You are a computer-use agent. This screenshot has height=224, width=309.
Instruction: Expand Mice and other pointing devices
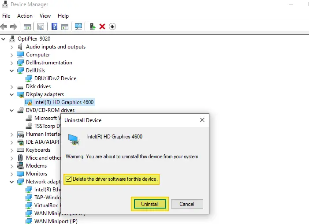tap(11, 158)
